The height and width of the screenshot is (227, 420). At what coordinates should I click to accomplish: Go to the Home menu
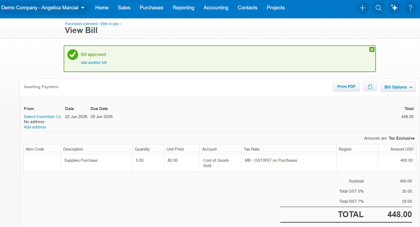[102, 8]
